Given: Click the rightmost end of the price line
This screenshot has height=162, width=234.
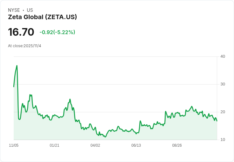Looking at the screenshot, I should pyautogui.click(x=217, y=121).
